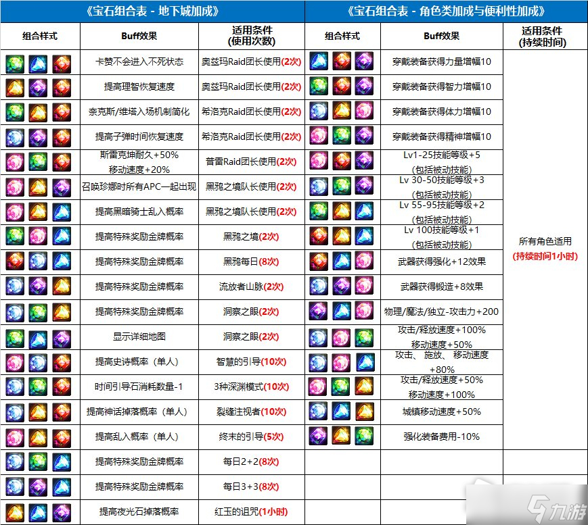Click the white gem in 提高子弹时间恢复速度 row
This screenshot has height=525, width=588.
click(15, 138)
